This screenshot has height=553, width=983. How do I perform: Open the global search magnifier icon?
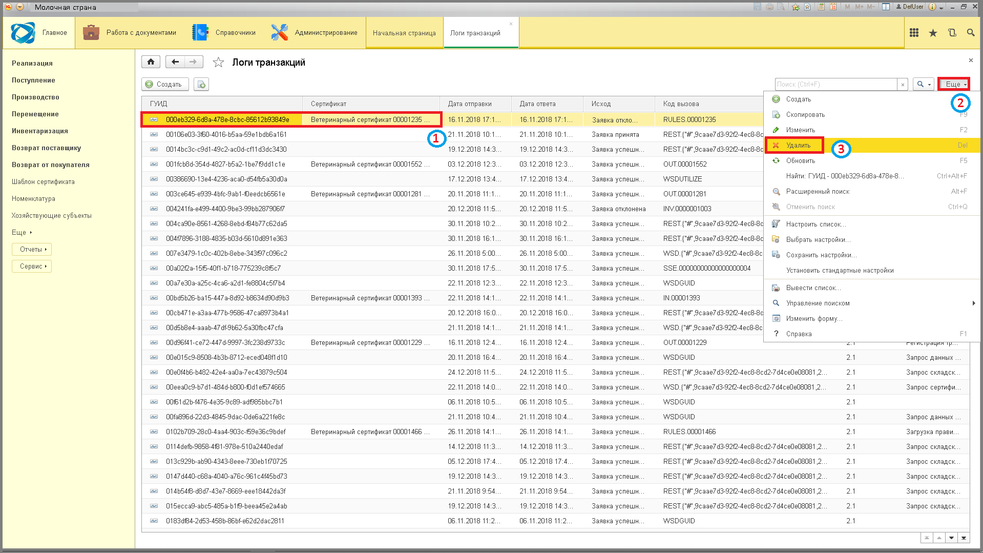[971, 33]
